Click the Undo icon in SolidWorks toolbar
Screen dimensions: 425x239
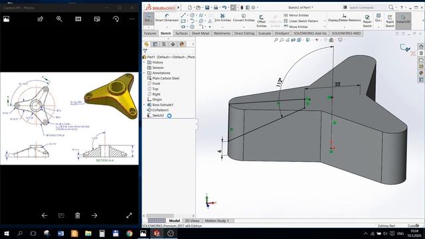(224, 7)
